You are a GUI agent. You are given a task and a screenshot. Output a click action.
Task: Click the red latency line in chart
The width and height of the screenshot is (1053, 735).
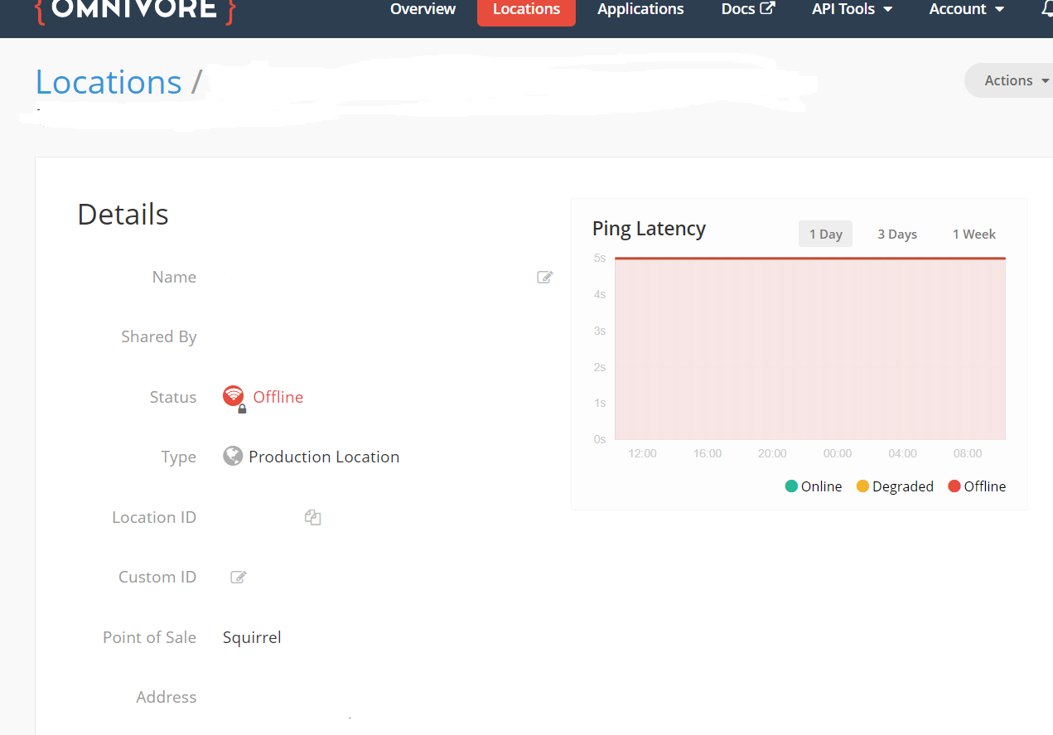click(x=810, y=259)
